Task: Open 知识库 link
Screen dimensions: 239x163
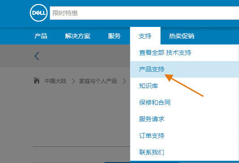Action: click(x=148, y=86)
